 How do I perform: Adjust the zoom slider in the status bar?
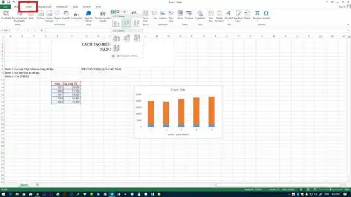tap(330, 189)
